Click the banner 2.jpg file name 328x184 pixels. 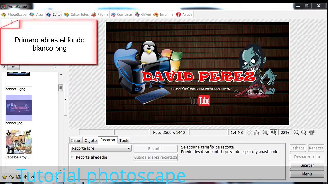[15, 89]
